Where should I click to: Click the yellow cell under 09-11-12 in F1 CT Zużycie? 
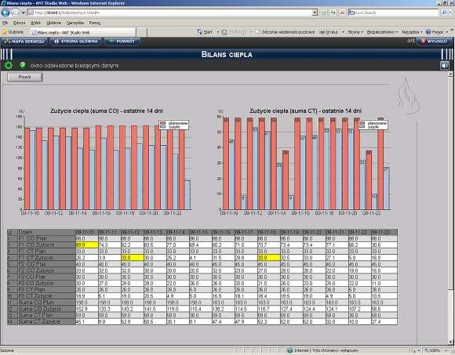point(132,258)
